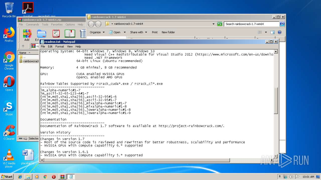The width and height of the screenshot is (321, 180).
Task: Open Notepad Edit menu
Action: coord(50,46)
